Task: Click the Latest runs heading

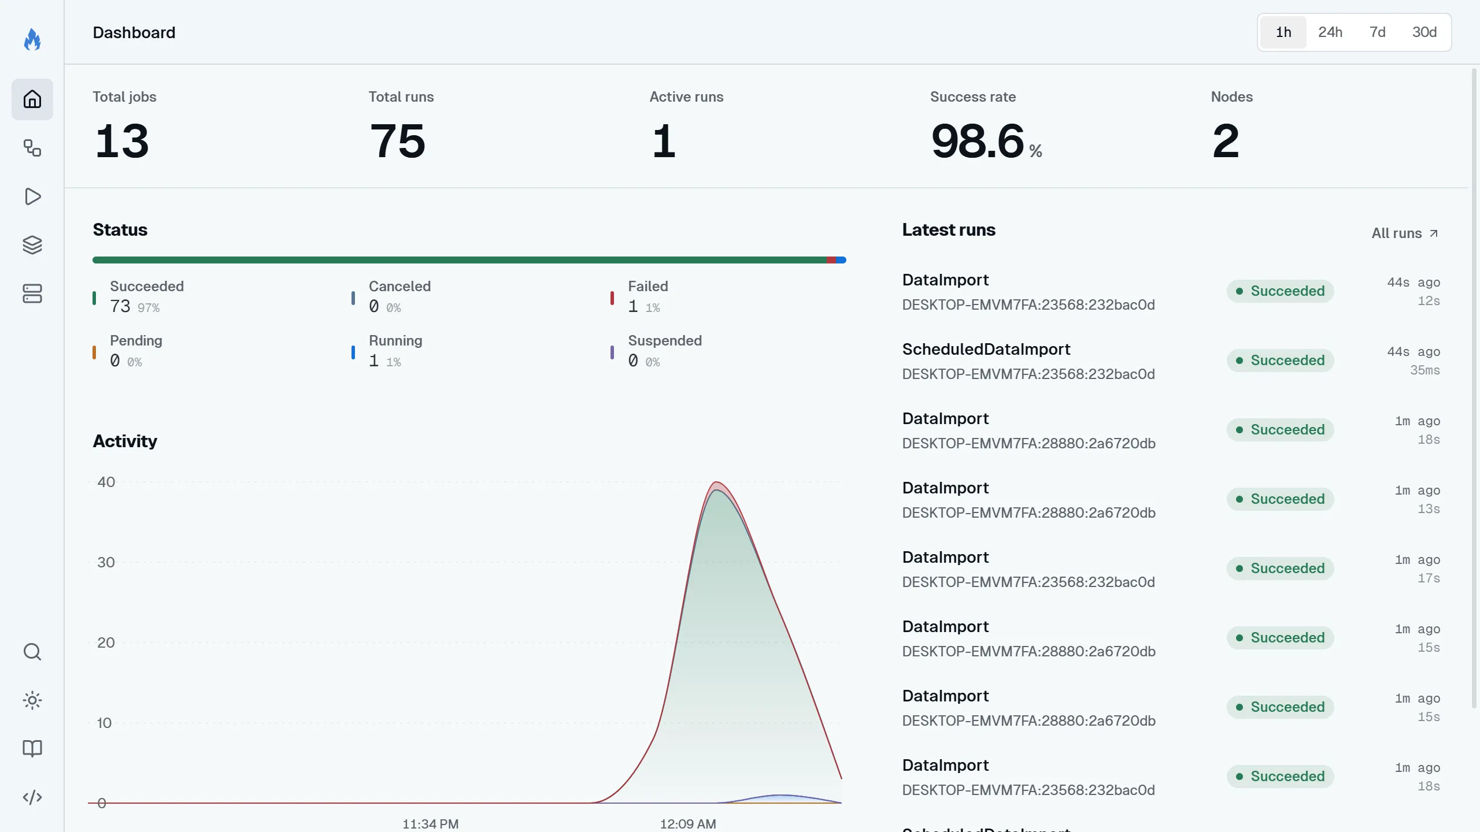Action: (x=949, y=230)
